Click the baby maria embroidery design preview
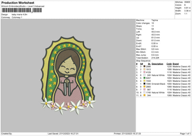This screenshot has height=136, width=192. pyautogui.click(x=68, y=75)
